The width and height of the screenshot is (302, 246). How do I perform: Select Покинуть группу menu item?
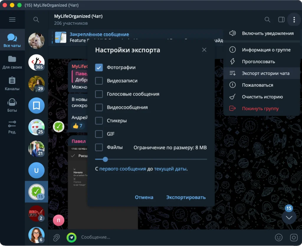(x=262, y=108)
